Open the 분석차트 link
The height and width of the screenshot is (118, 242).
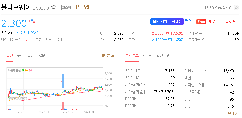tap(108, 55)
